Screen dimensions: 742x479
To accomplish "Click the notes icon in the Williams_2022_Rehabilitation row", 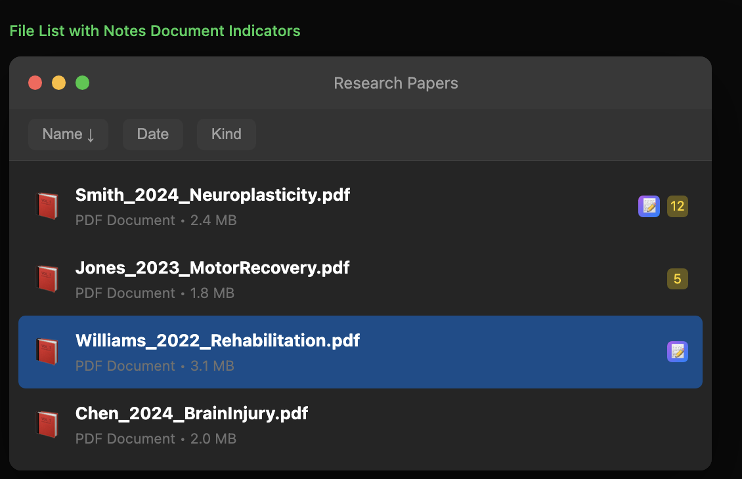I will [x=677, y=352].
